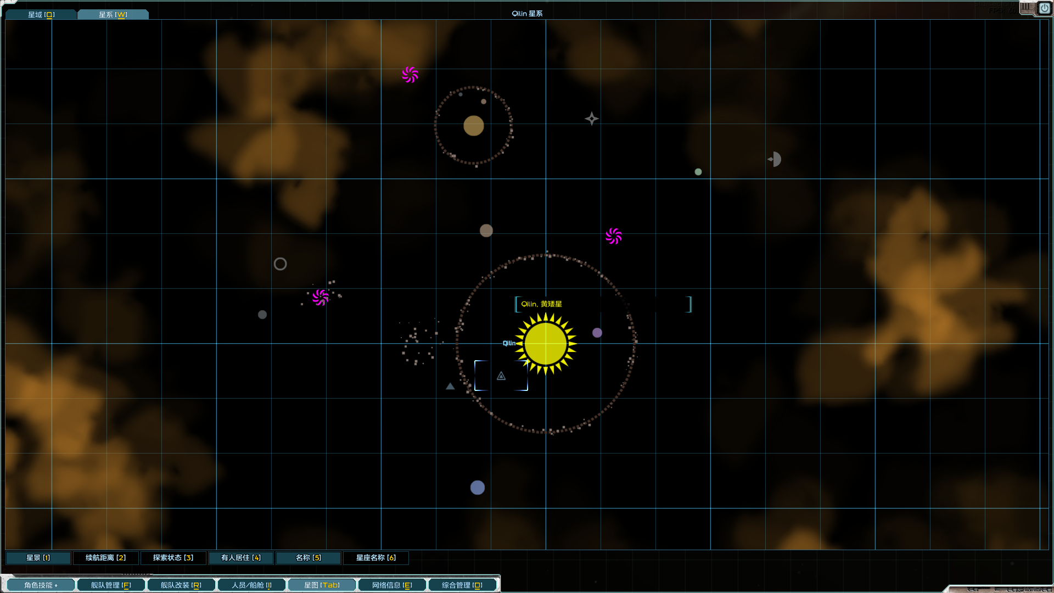Open 角色技能 character skills screen

click(41, 585)
